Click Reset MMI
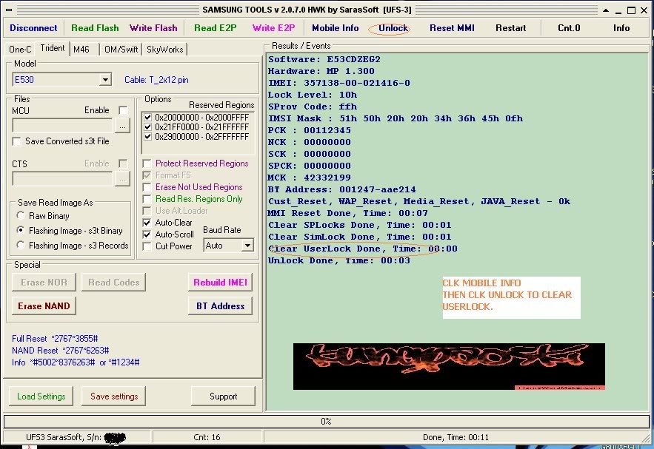654x449 pixels. point(452,28)
